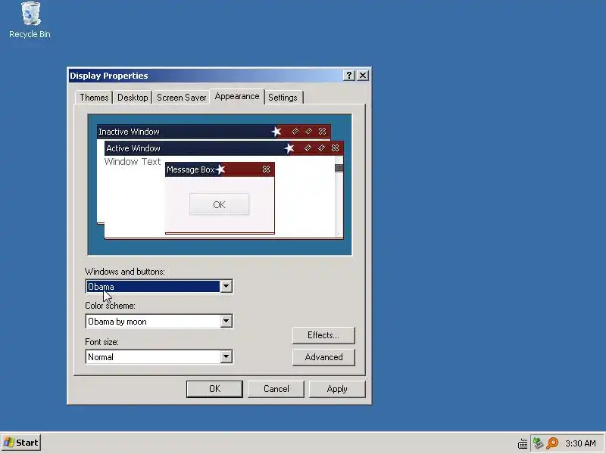Click the 'Message Box' preview title

(x=191, y=169)
